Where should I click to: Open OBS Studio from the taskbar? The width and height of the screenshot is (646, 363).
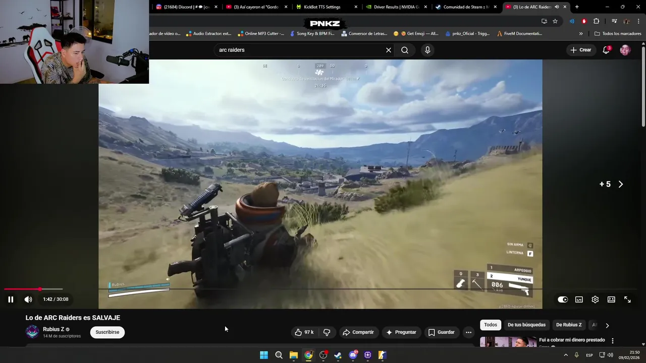(x=324, y=355)
